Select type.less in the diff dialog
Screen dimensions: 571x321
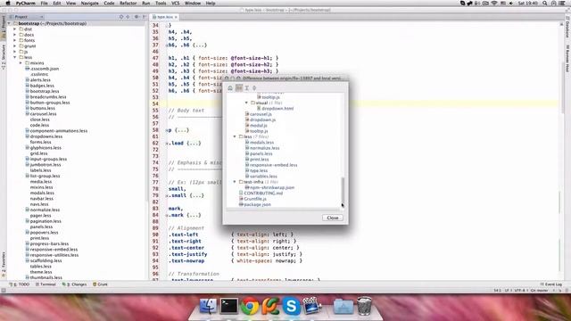256,170
